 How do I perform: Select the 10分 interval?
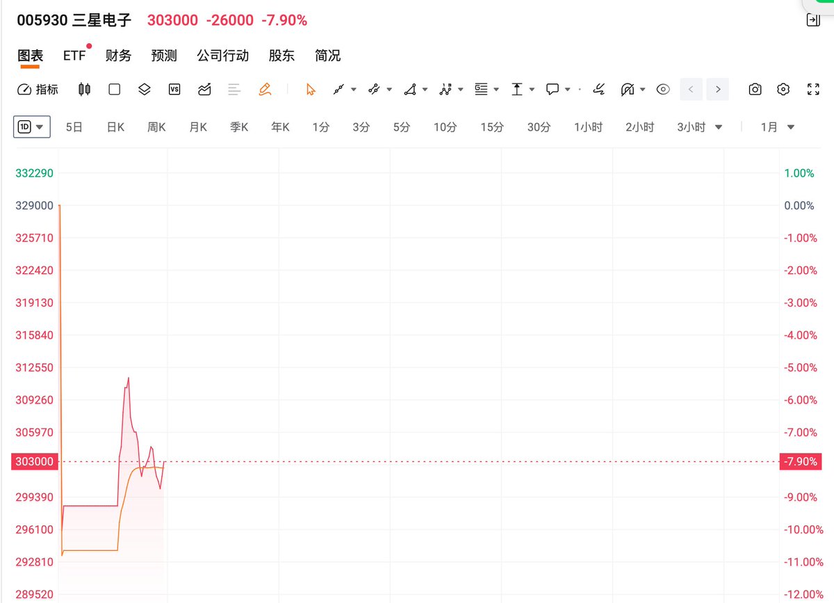(445, 127)
